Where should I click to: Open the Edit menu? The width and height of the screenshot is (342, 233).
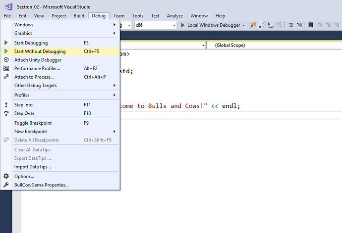pyautogui.click(x=22, y=16)
